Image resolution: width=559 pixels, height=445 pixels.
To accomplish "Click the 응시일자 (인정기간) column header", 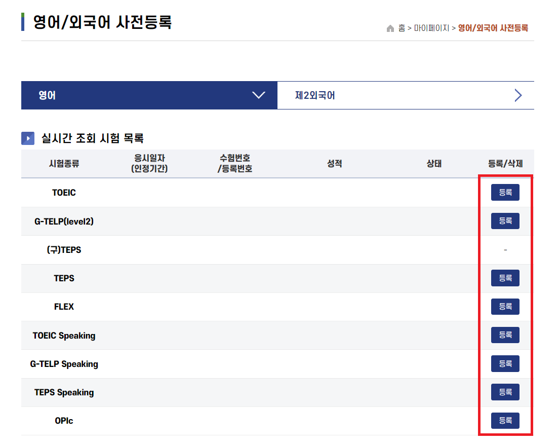I will tap(149, 163).
